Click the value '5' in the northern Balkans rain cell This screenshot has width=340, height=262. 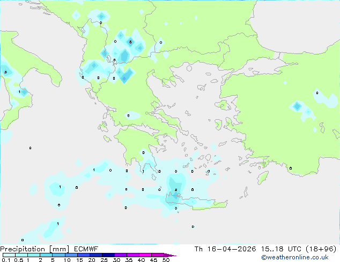coord(130,42)
